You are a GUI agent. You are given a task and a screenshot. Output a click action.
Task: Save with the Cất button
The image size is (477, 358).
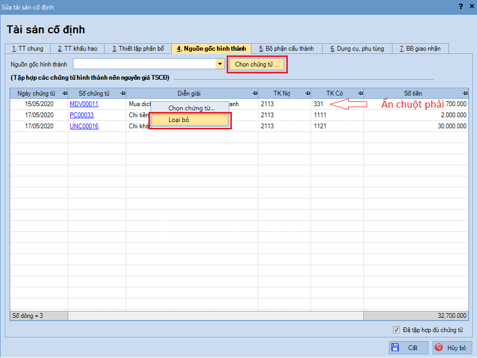[408, 347]
